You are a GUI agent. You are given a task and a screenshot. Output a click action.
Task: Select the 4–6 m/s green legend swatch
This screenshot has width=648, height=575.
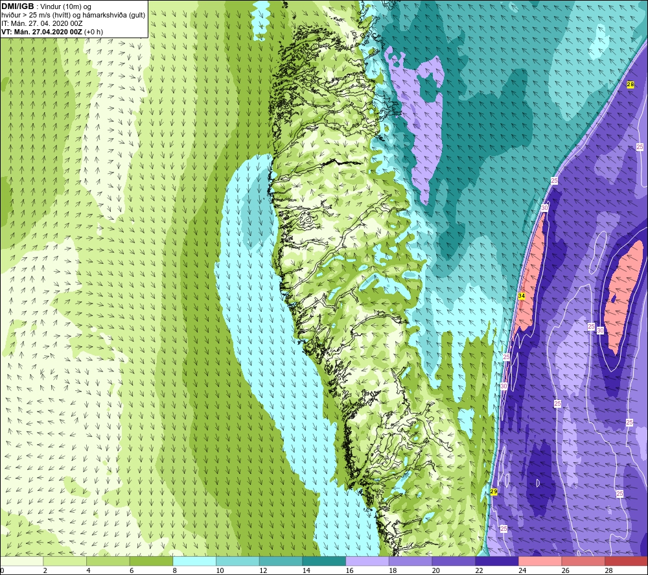click(x=108, y=561)
